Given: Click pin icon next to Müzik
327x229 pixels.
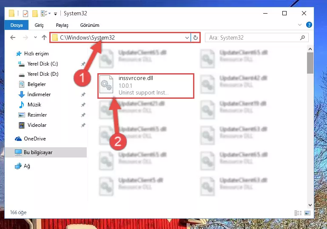Looking at the screenshot, I should click(83, 105).
